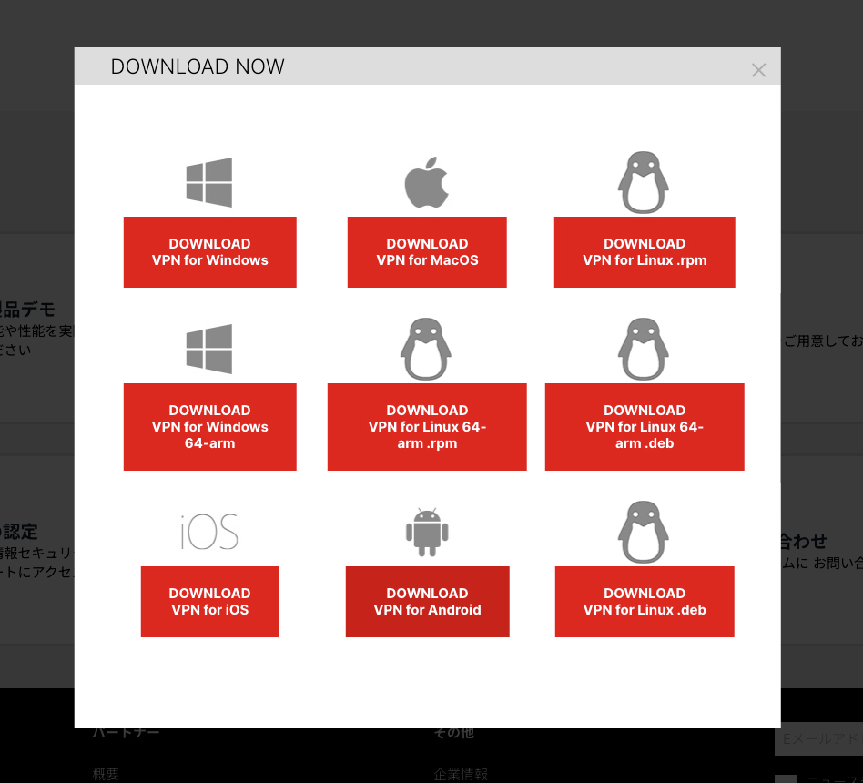
Task: Download VPN for Android
Action: [x=427, y=602]
